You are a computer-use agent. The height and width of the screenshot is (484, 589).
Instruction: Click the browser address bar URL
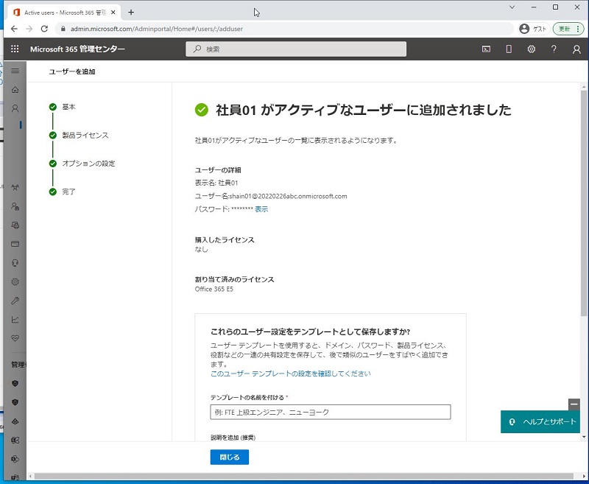(157, 29)
